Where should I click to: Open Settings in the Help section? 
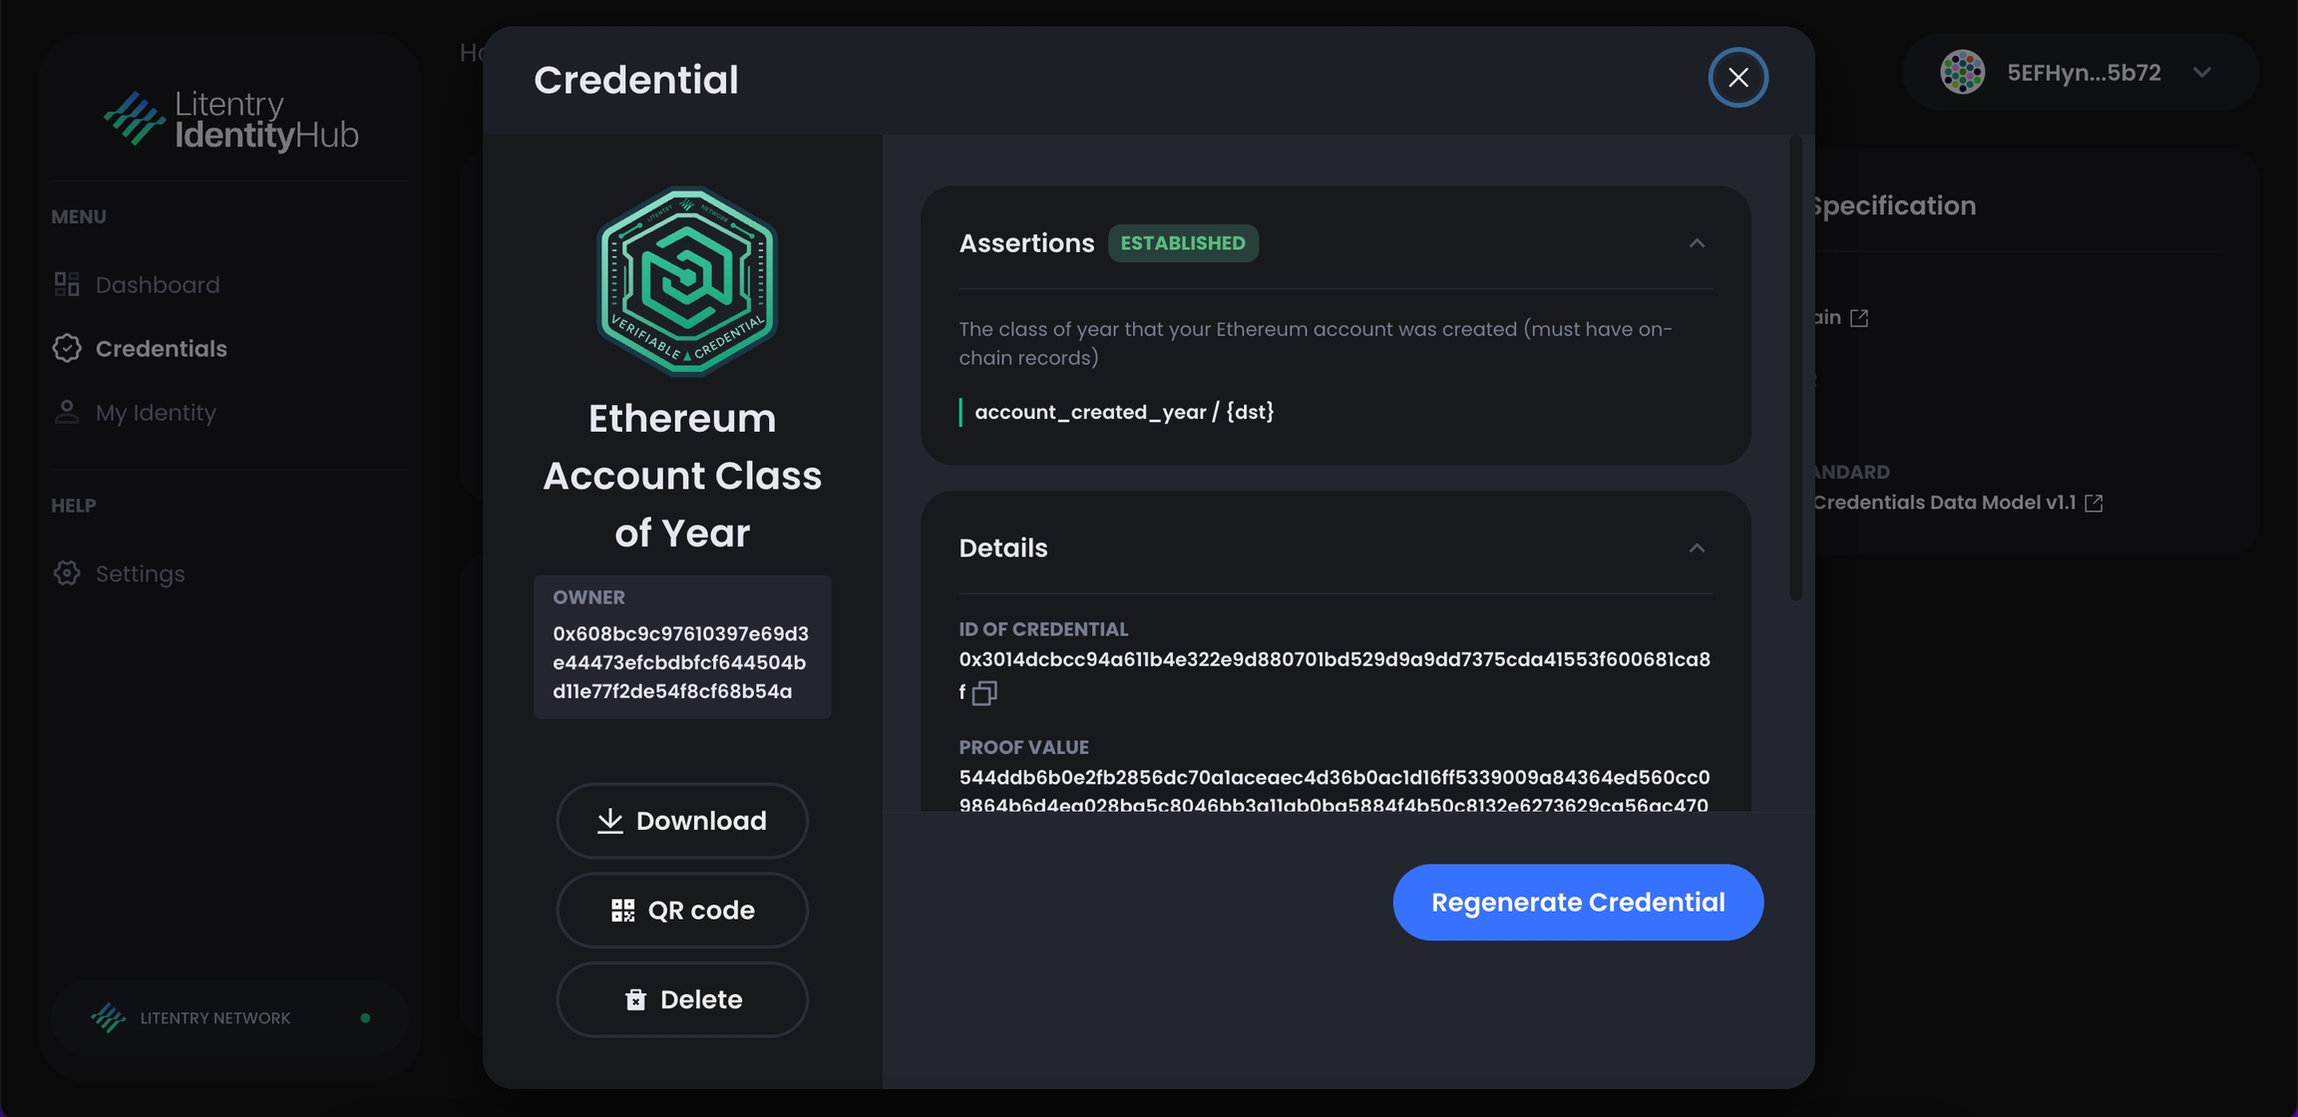[x=140, y=574]
